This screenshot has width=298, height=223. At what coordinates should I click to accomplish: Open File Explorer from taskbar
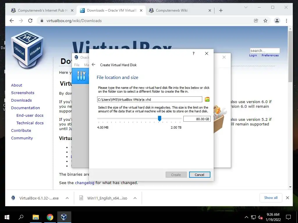tap(36, 217)
